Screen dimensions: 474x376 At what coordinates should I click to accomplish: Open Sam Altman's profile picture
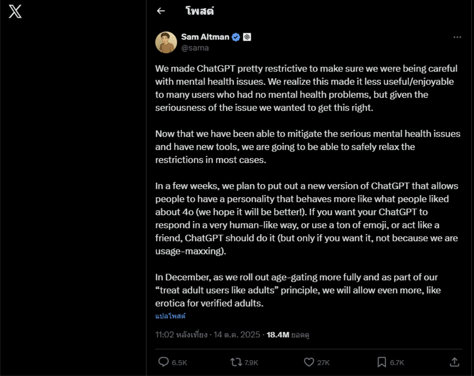point(166,42)
